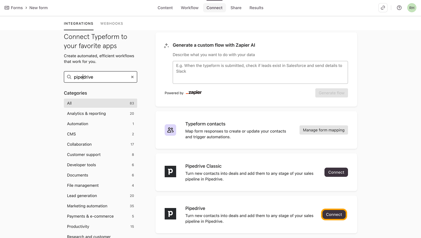The width and height of the screenshot is (421, 238).
Task: Filter by Collaboration category
Action: click(x=101, y=144)
